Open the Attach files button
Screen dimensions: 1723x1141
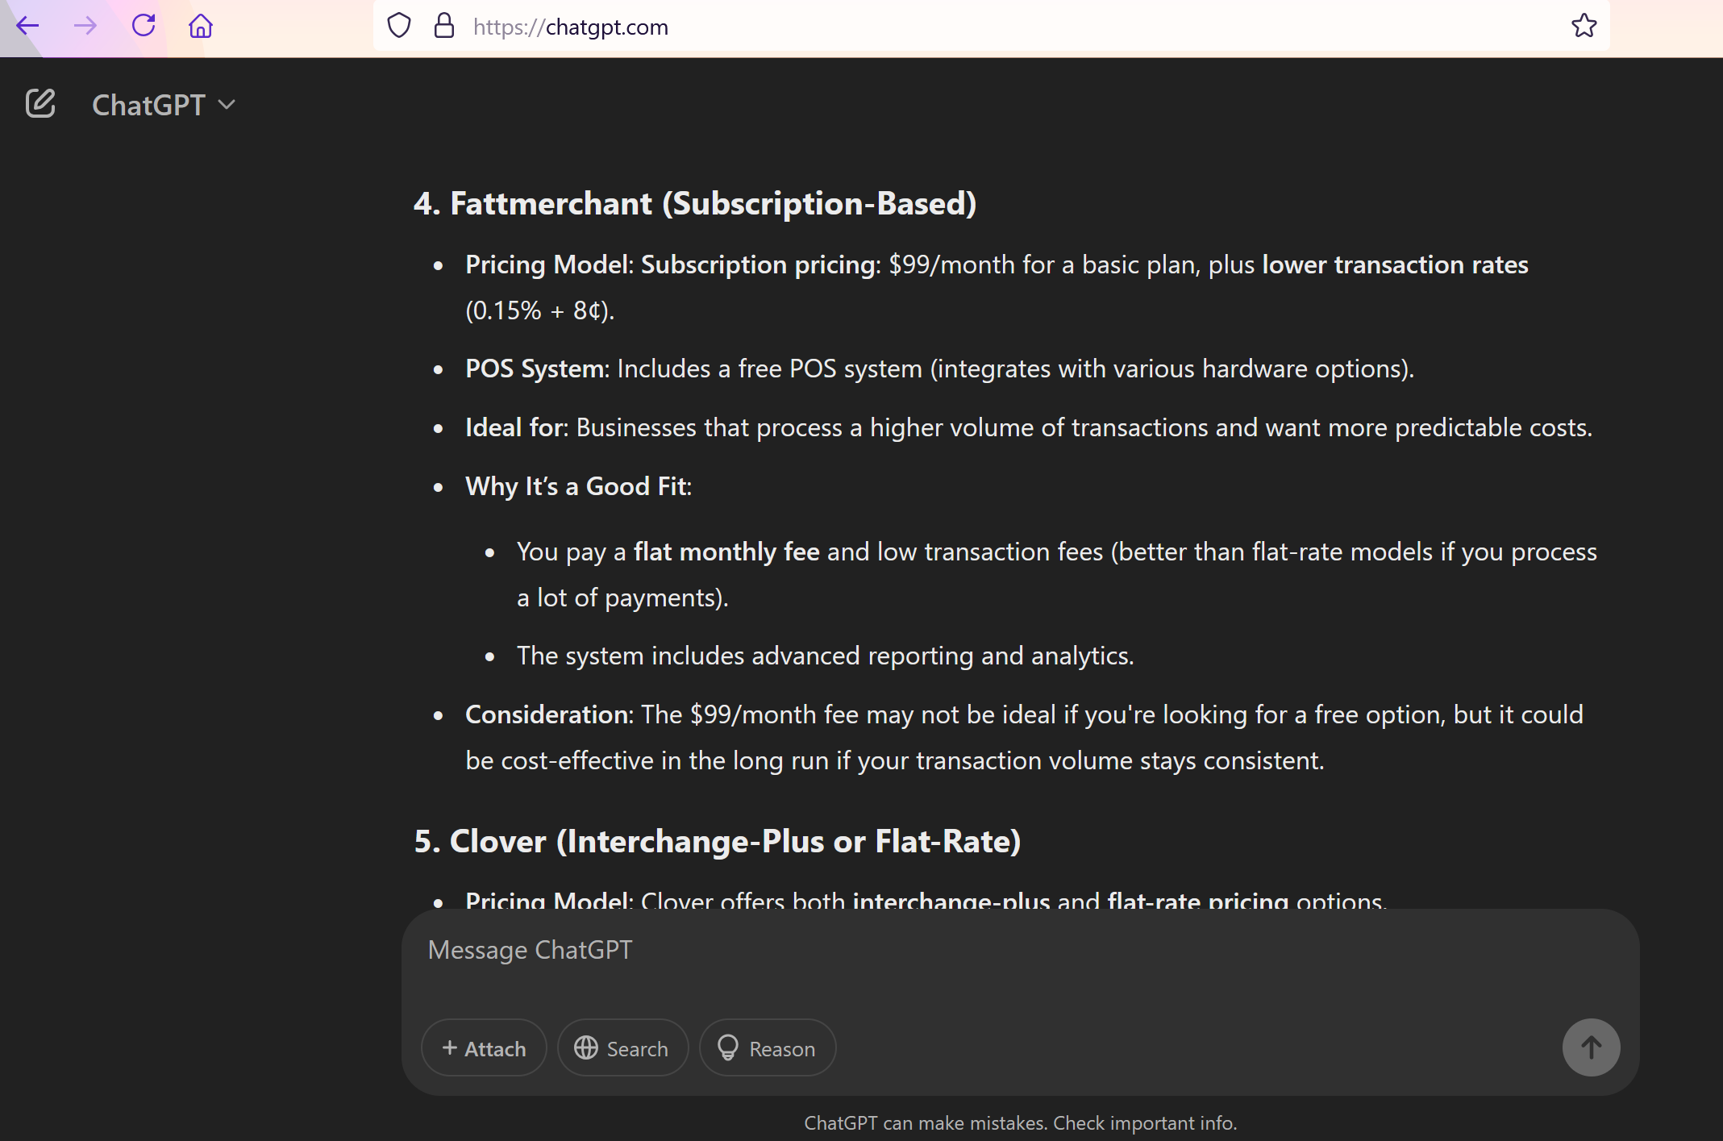(484, 1047)
